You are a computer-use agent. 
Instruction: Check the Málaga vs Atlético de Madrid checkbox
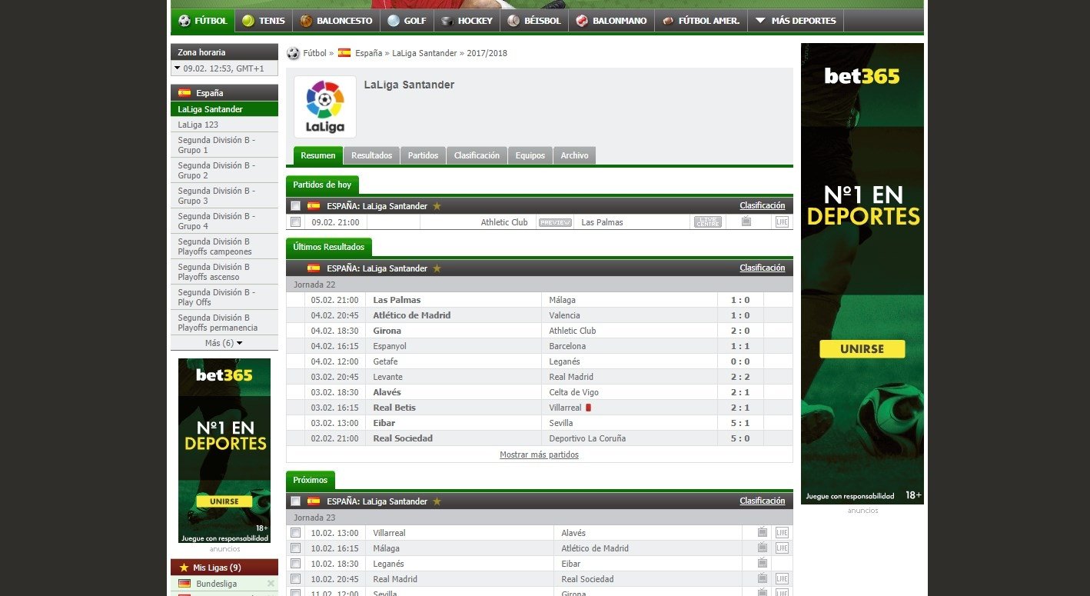296,548
